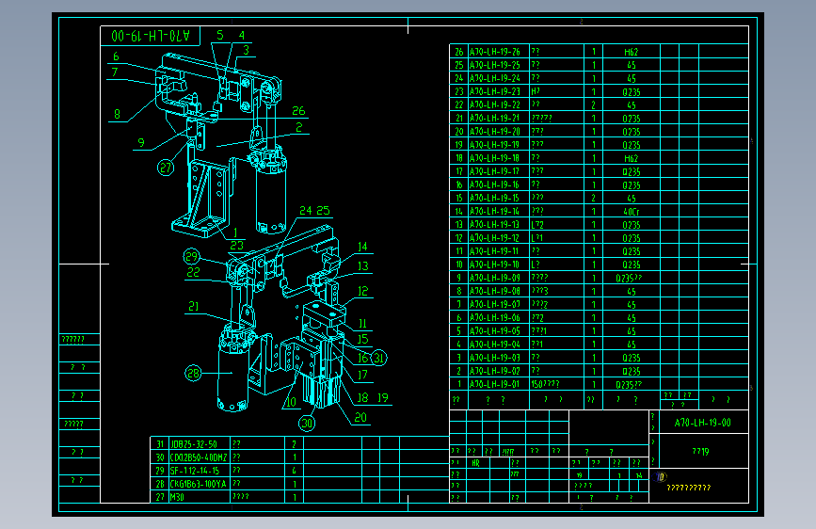Select part number A70-LH-19-06
816x529 pixels.
click(494, 317)
